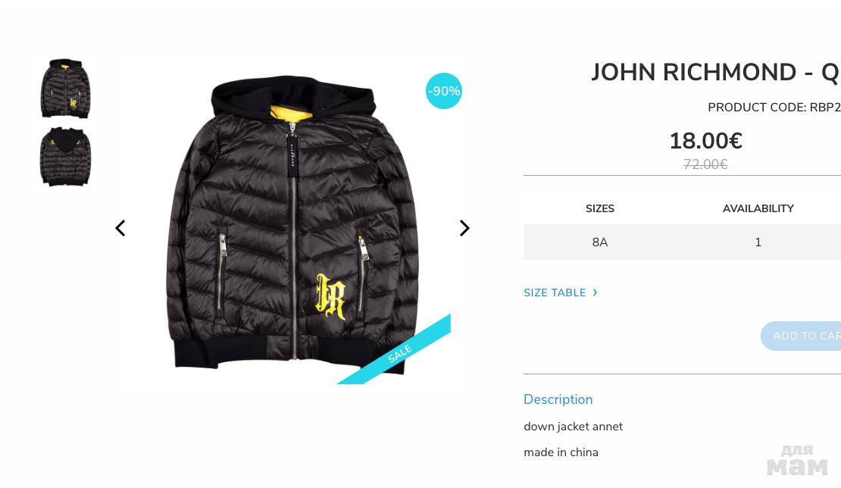Open the Description section heading
Image resolution: width=841 pixels, height=488 pixels.
pyautogui.click(x=558, y=399)
